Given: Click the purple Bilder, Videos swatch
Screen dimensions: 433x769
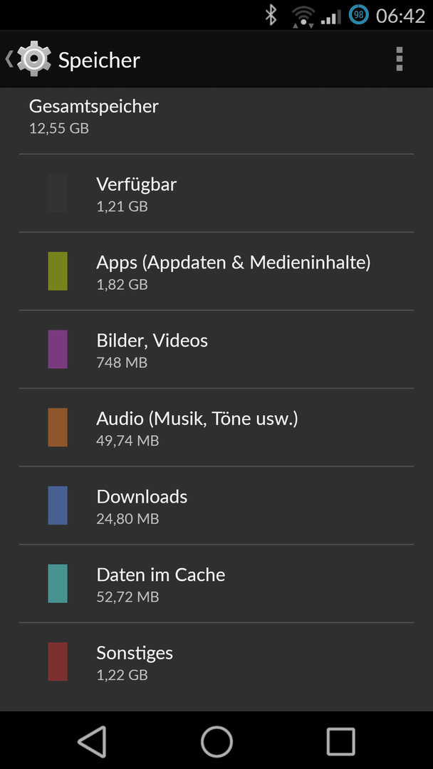Looking at the screenshot, I should 58,349.
